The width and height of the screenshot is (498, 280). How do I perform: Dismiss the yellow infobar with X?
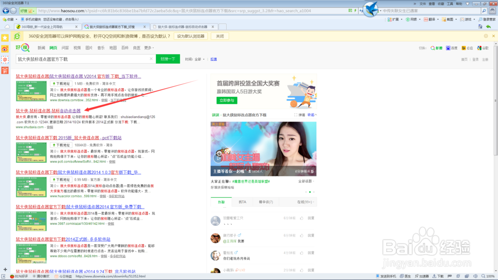494,36
